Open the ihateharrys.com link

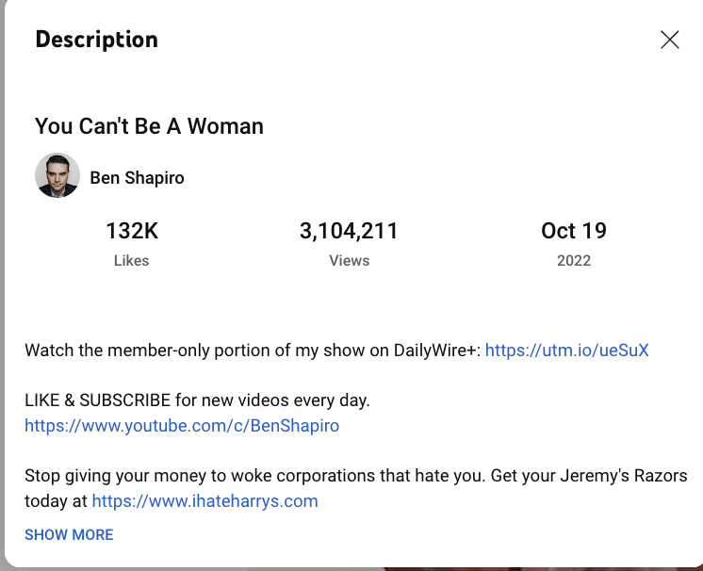click(204, 501)
